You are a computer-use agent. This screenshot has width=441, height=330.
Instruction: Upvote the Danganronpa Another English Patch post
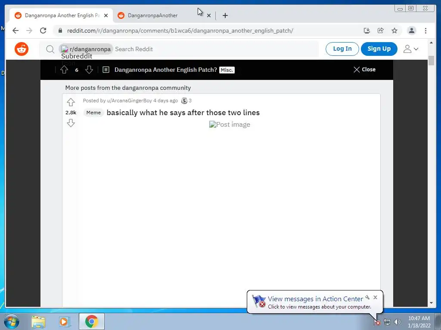(64, 70)
